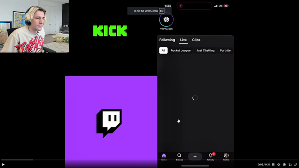Click the VRPharaoh channel name
299x168 pixels.
[166, 29]
